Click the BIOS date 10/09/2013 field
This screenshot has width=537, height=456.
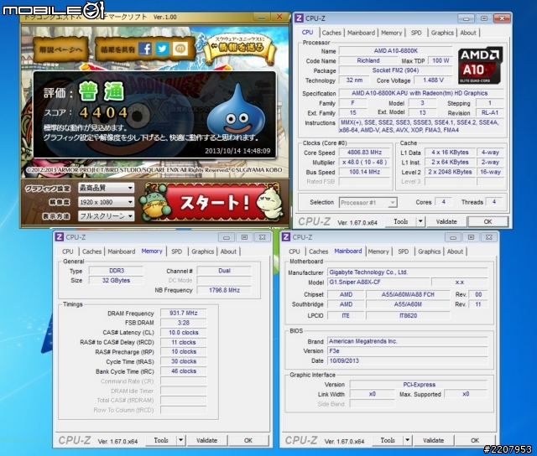408,361
